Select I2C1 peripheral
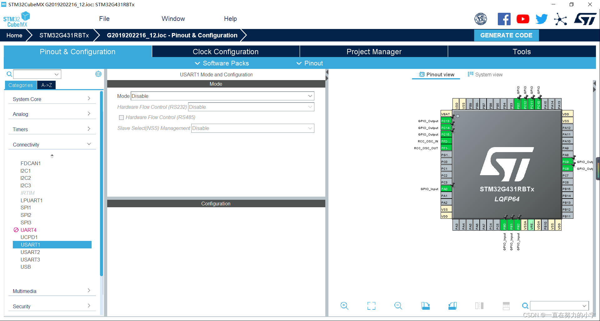Image resolution: width=600 pixels, height=321 pixels. 26,171
